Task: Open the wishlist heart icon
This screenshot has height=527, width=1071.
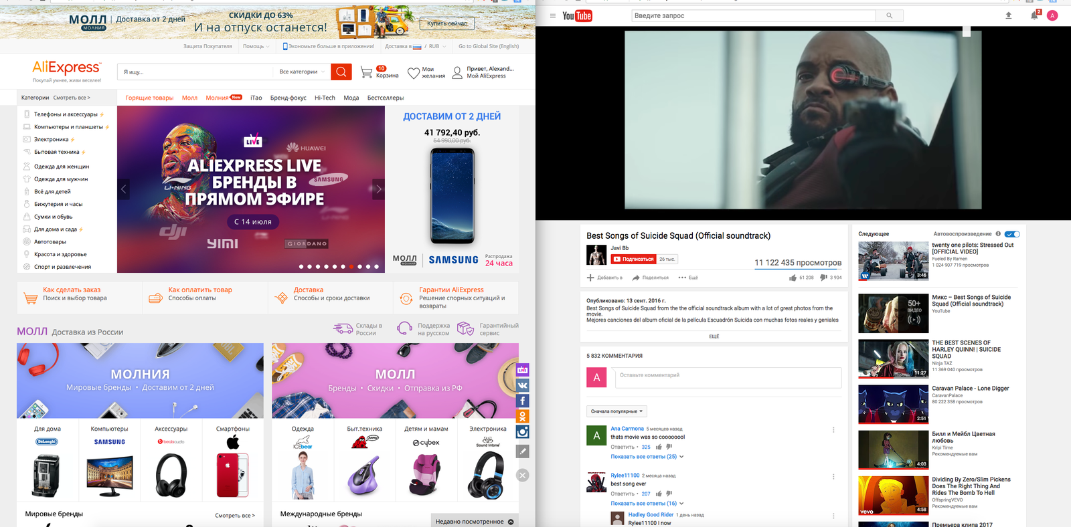Action: [x=414, y=73]
